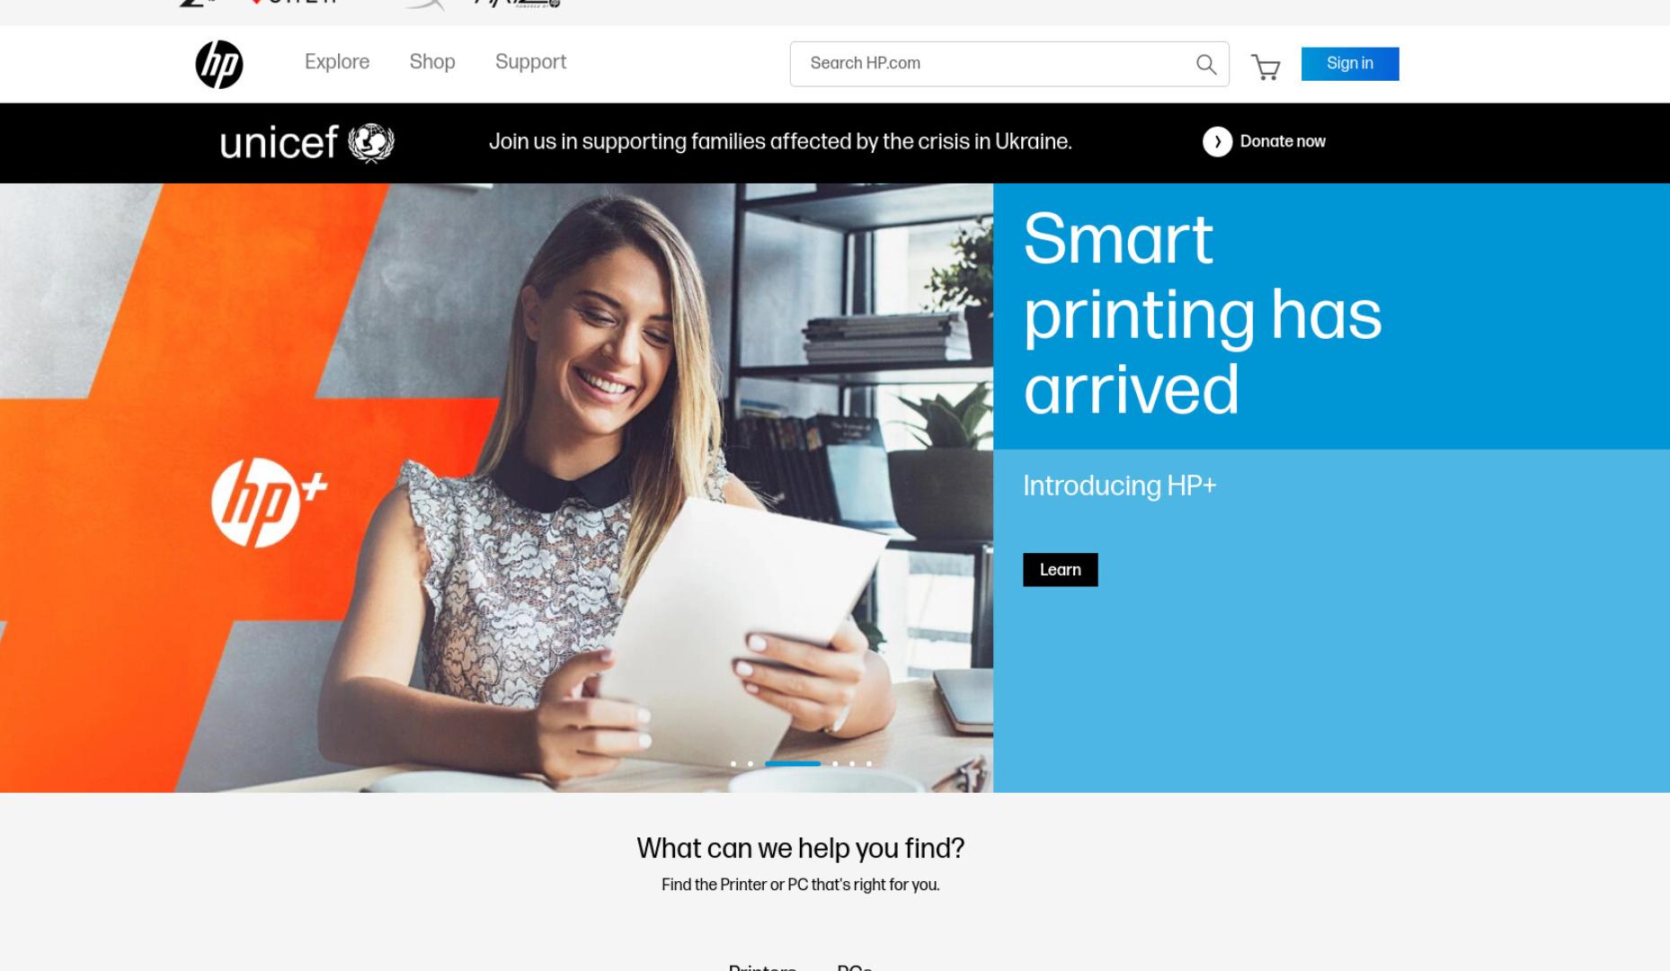Click the HP+ logo on the hero image

coord(269,503)
